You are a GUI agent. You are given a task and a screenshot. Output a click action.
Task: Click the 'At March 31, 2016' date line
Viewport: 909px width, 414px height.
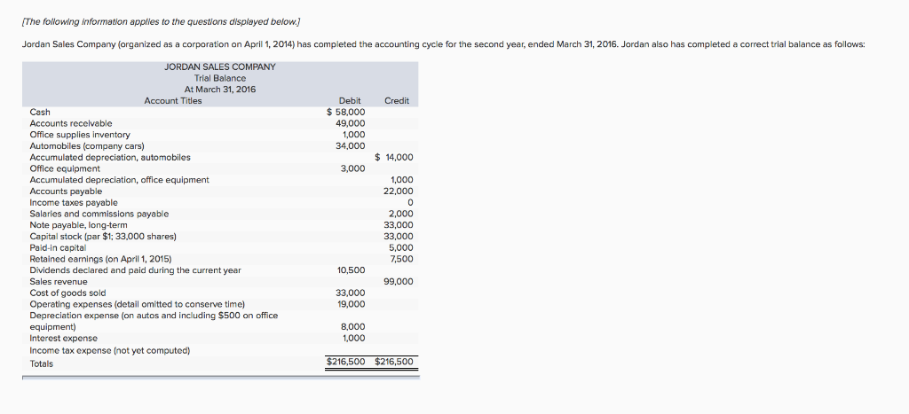(220, 90)
